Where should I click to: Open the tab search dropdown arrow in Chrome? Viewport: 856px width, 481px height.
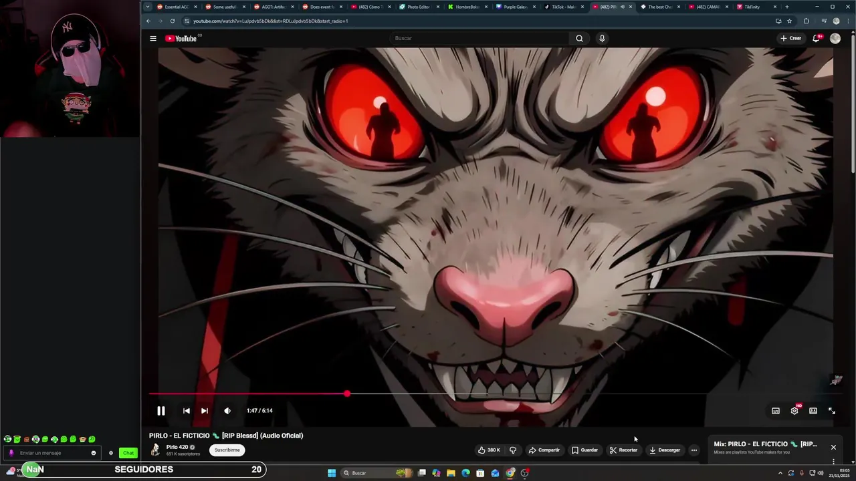tap(148, 7)
